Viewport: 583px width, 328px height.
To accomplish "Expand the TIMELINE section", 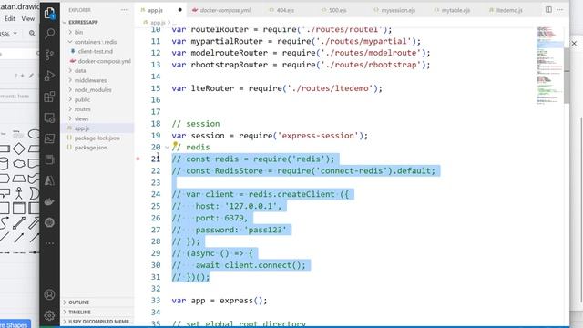I will [79, 312].
